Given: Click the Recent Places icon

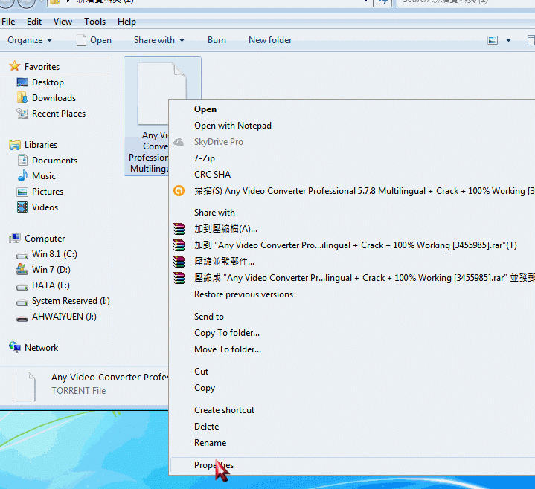Looking at the screenshot, I should pyautogui.click(x=22, y=114).
